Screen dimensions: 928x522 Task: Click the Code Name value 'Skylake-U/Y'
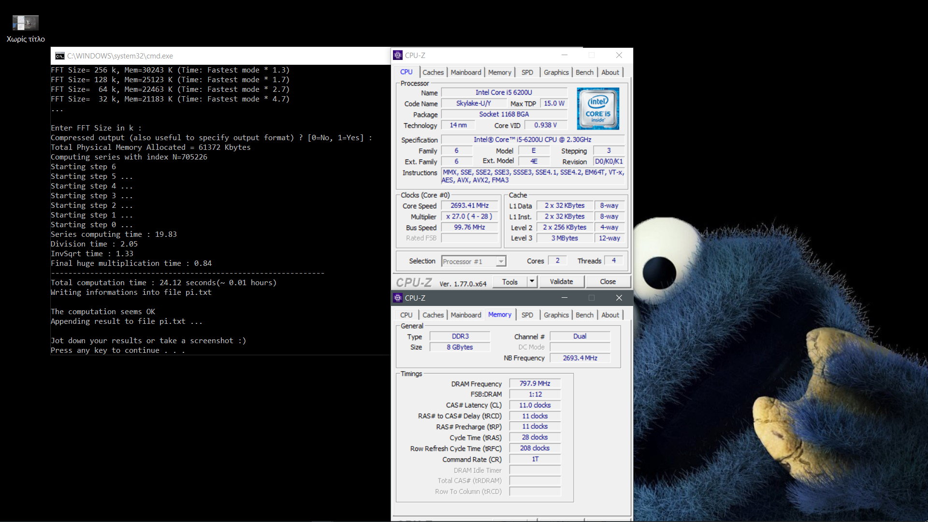(x=474, y=103)
